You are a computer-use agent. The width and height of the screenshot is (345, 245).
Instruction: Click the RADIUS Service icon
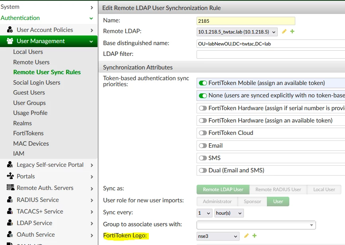(10, 199)
